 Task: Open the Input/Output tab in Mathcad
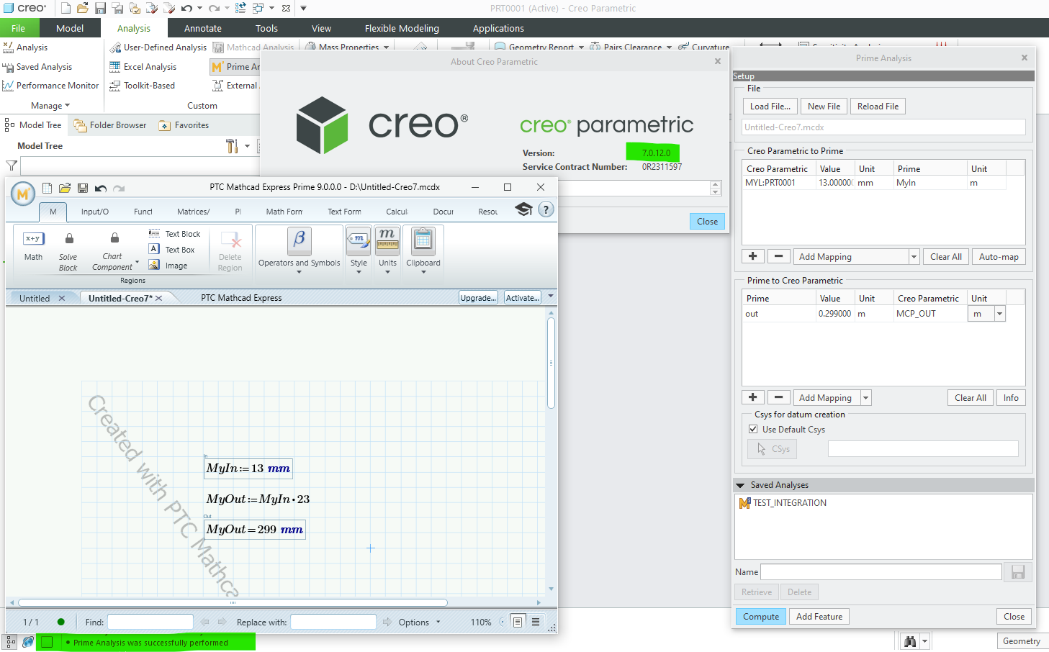[x=95, y=212]
